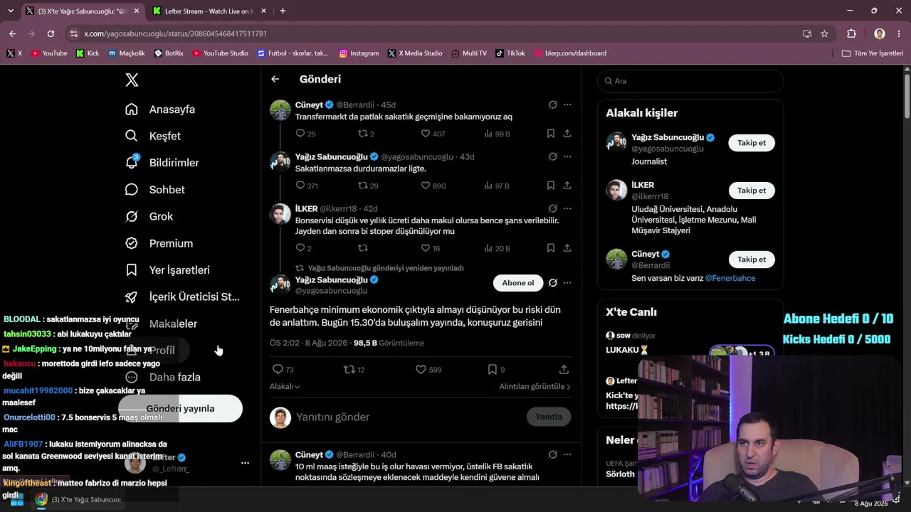Open the Chrome profile avatar
Image resolution: width=911 pixels, height=512 pixels.
tap(880, 33)
